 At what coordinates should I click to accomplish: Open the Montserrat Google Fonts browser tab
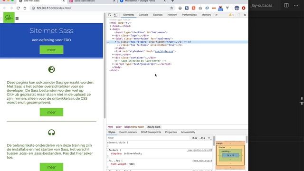142,1
